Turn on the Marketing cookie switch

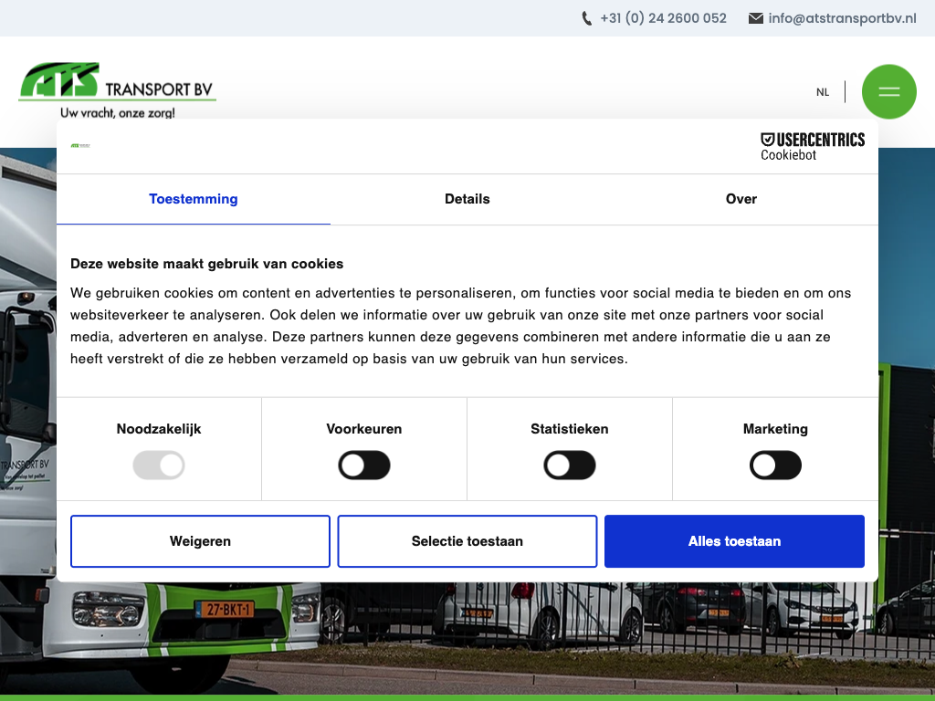(x=775, y=466)
